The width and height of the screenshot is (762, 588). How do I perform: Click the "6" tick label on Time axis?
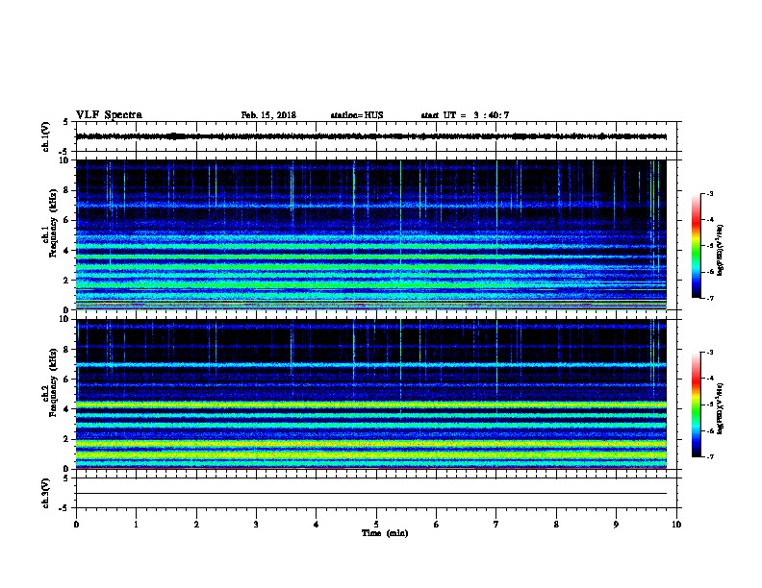[x=437, y=525]
